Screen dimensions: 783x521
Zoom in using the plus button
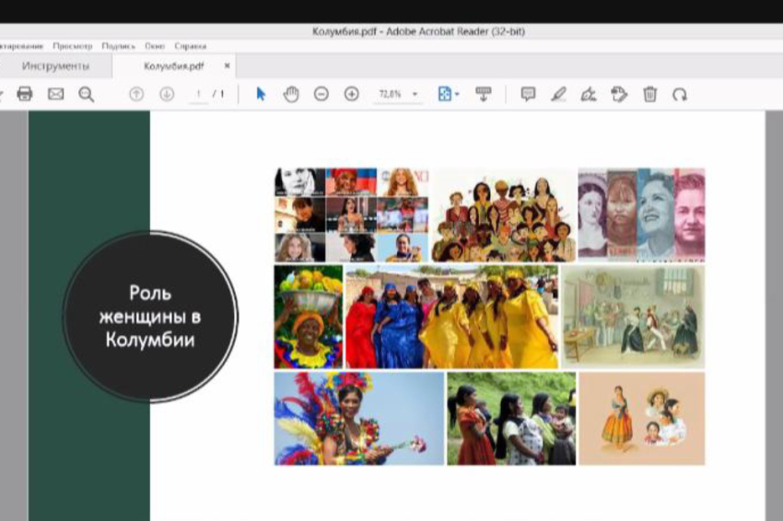pyautogui.click(x=351, y=94)
